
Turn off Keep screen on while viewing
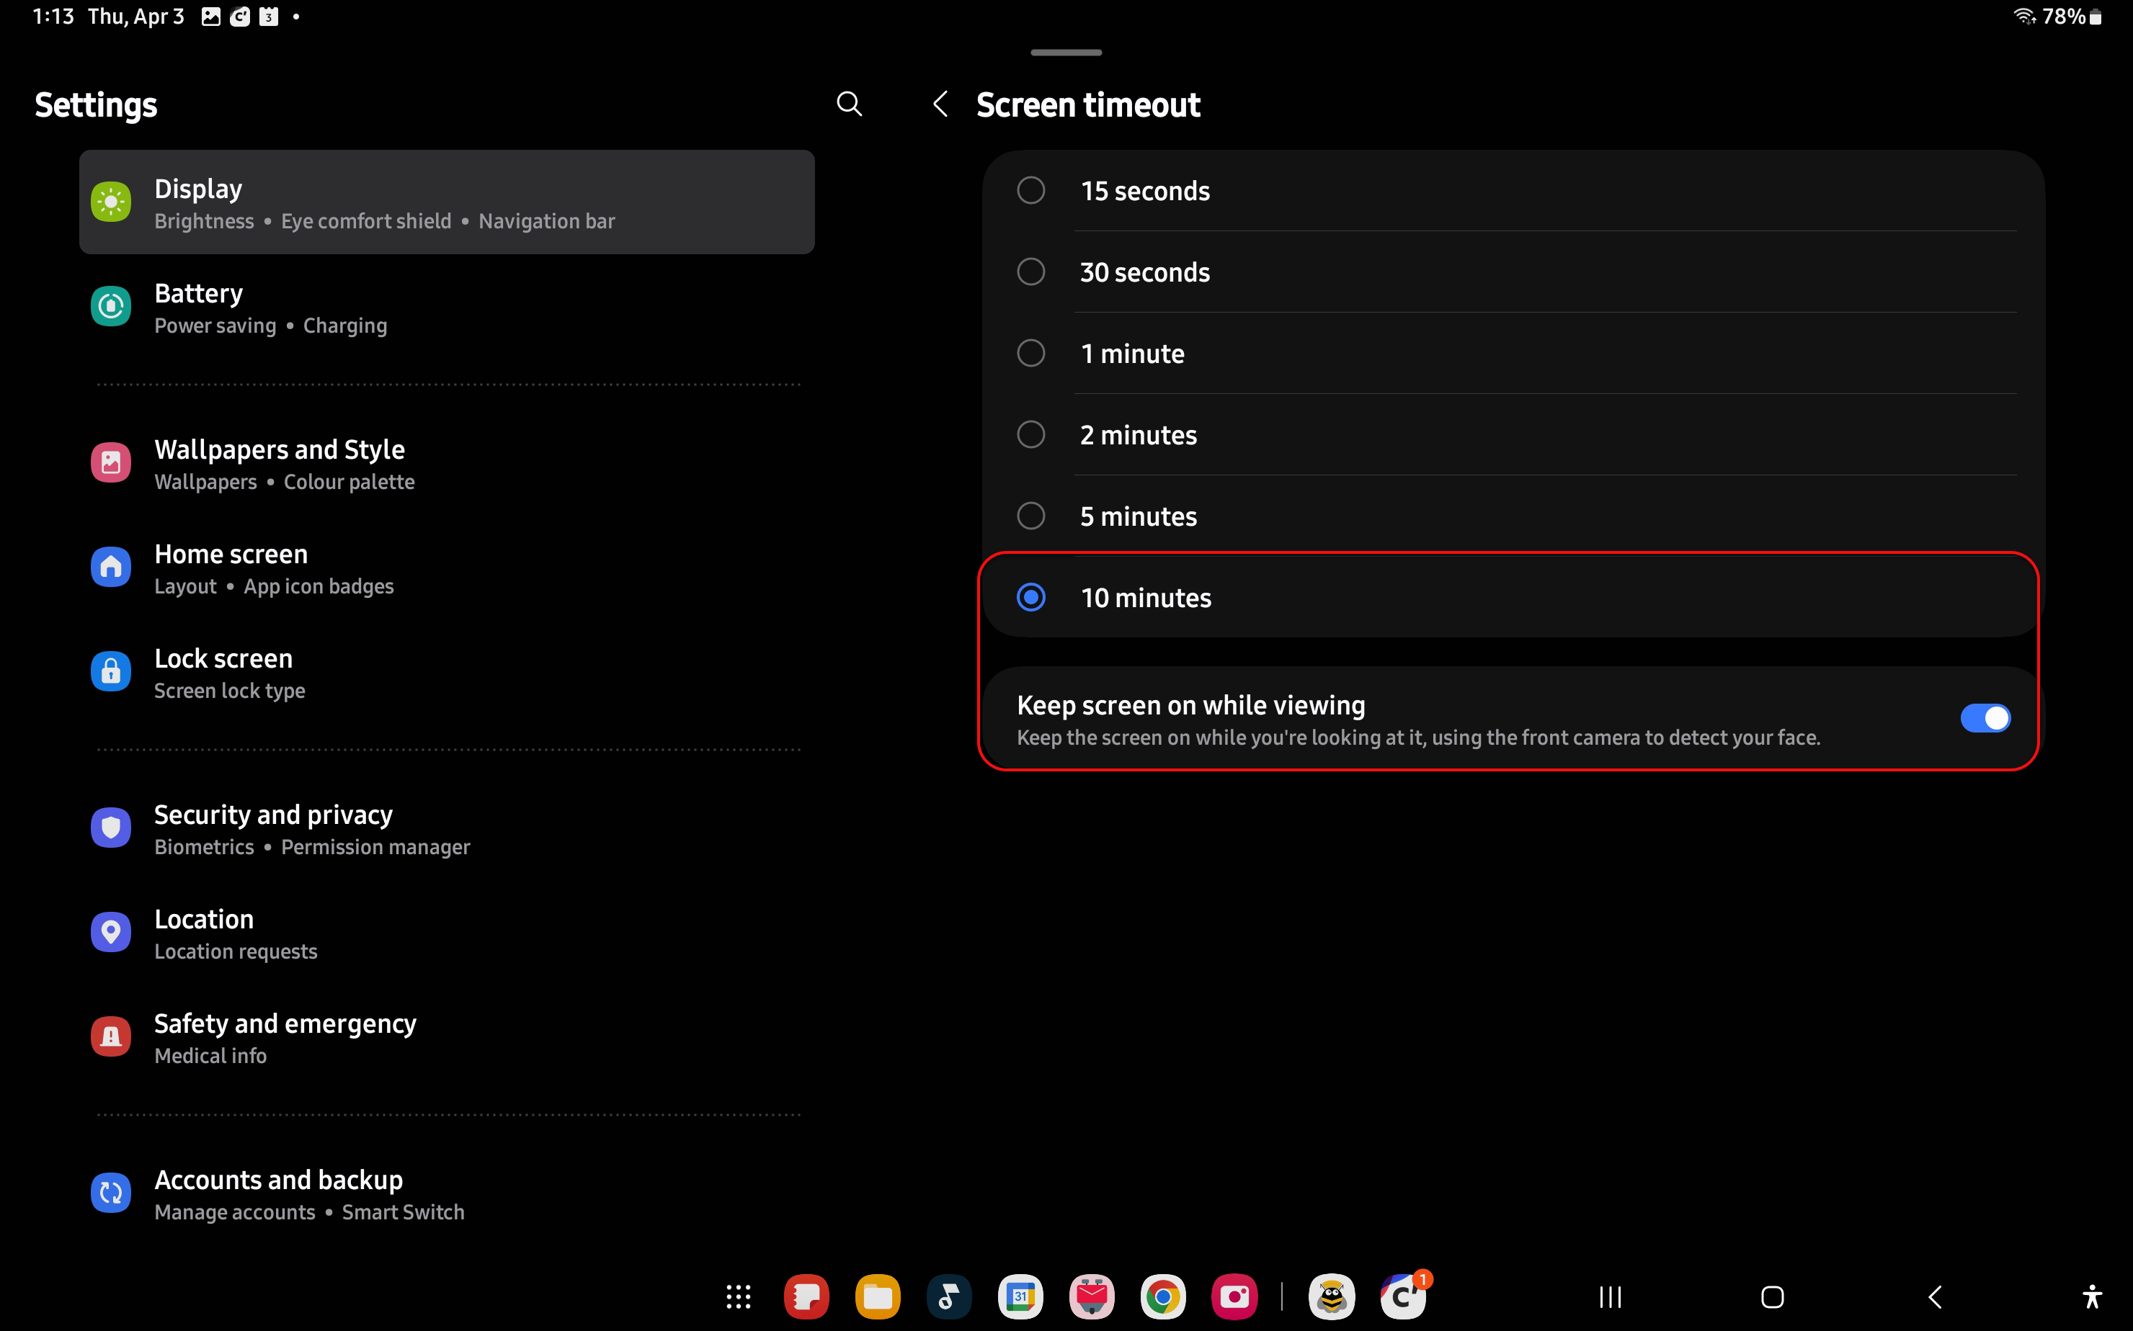pos(1984,718)
